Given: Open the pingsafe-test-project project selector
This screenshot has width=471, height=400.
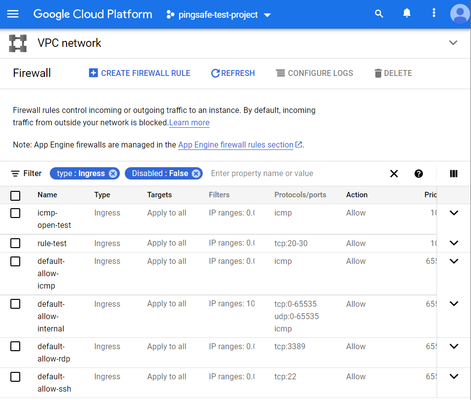Looking at the screenshot, I should tap(219, 15).
